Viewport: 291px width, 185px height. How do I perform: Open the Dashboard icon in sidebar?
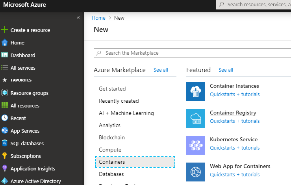5,55
